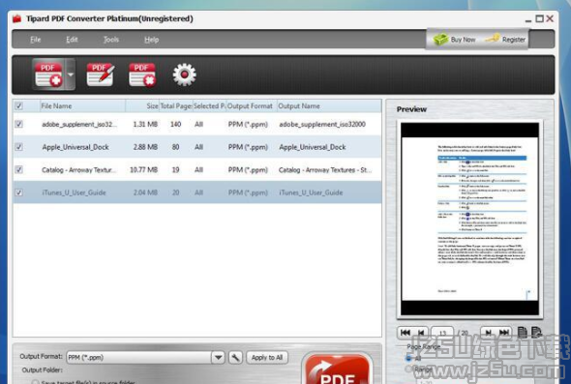Open the Tools menu
Screen dimensions: 571x384
[111, 40]
